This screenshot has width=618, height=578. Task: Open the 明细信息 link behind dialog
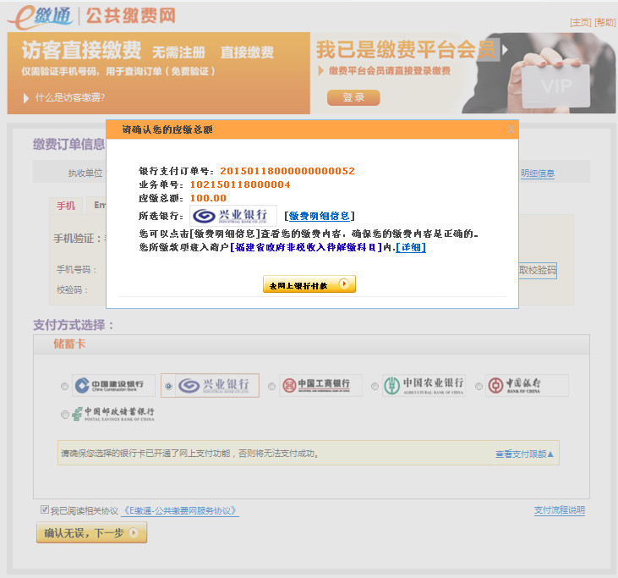[538, 173]
